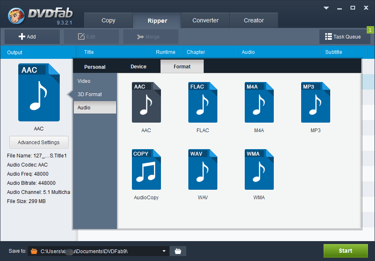375x261 pixels.
Task: Switch to the Device tab
Action: (138, 66)
